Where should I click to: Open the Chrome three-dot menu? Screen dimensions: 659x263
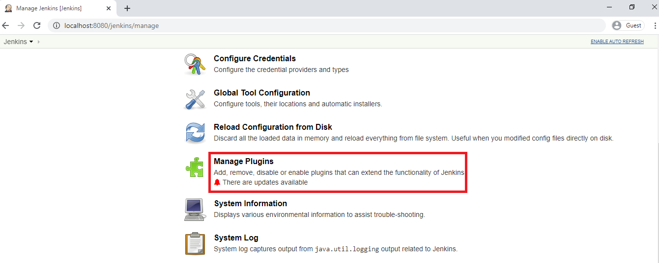coord(655,25)
